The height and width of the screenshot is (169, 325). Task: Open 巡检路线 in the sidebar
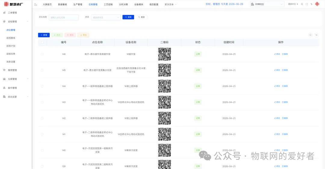(11, 38)
